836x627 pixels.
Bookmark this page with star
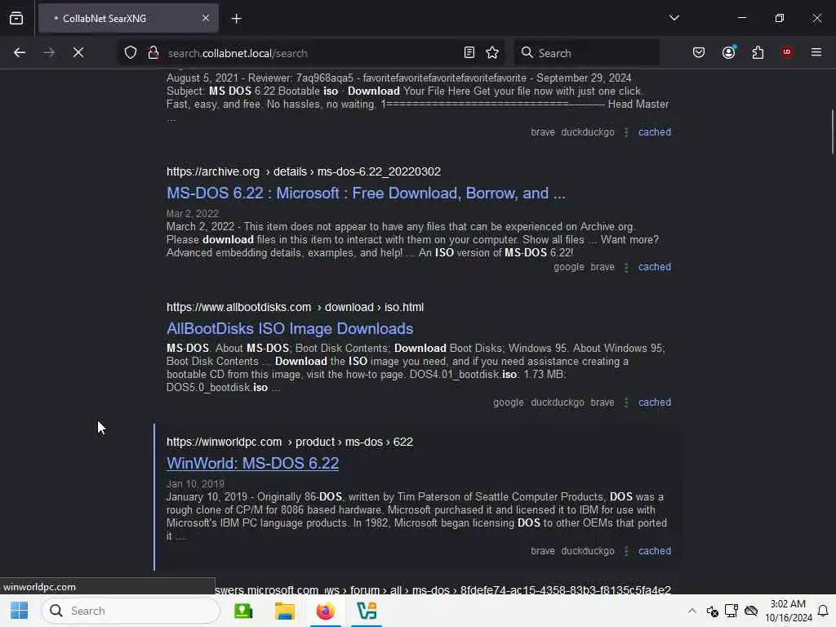point(492,52)
